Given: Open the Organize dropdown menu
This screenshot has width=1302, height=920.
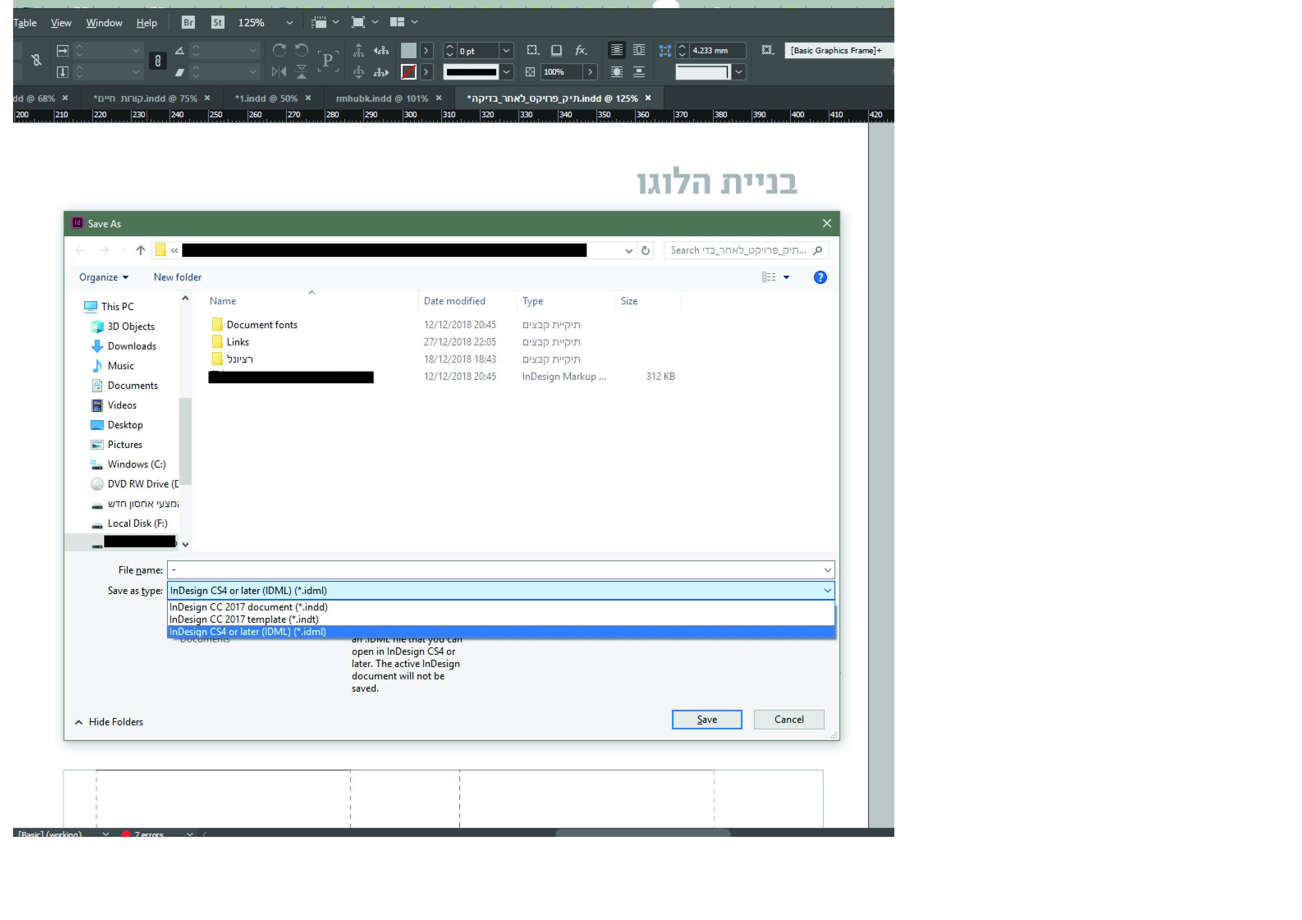Looking at the screenshot, I should click(103, 277).
